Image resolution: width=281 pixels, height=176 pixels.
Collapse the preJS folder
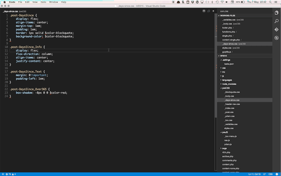[x=221, y=132]
